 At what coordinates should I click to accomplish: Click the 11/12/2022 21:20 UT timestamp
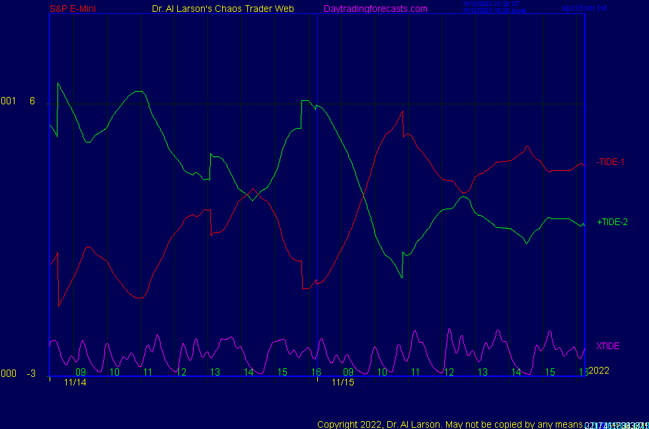tap(491, 3)
